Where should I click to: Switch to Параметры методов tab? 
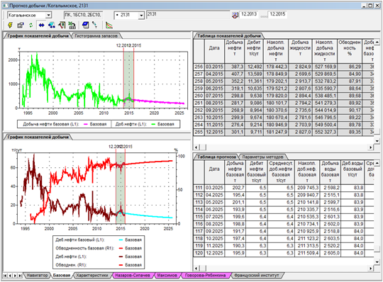click(x=262, y=157)
